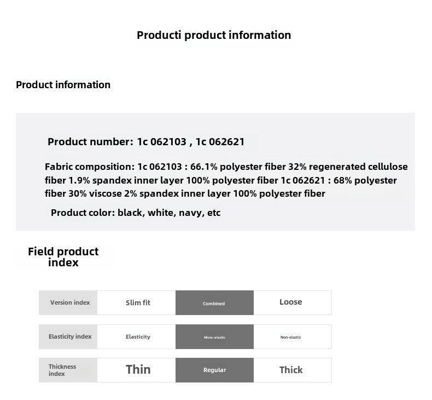The width and height of the screenshot is (432, 400).
Task: Choose the "Non-elastic" option
Action: (291, 337)
